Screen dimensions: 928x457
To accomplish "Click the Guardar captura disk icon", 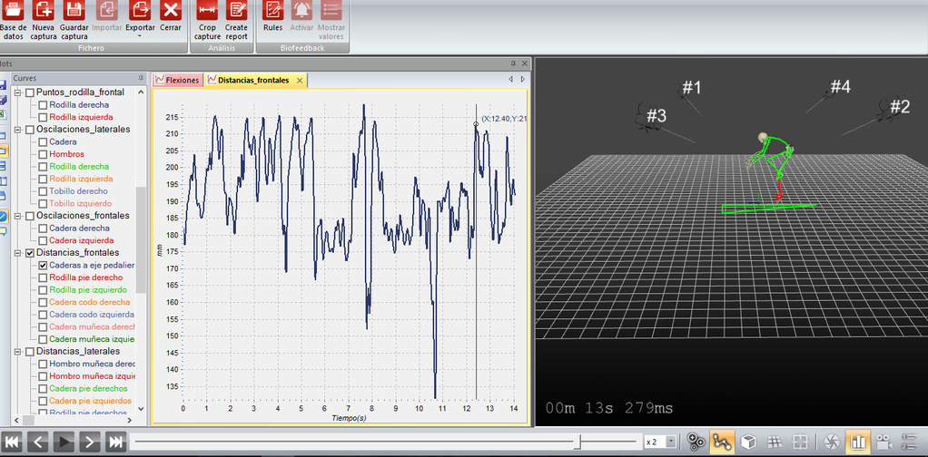I will (x=74, y=10).
